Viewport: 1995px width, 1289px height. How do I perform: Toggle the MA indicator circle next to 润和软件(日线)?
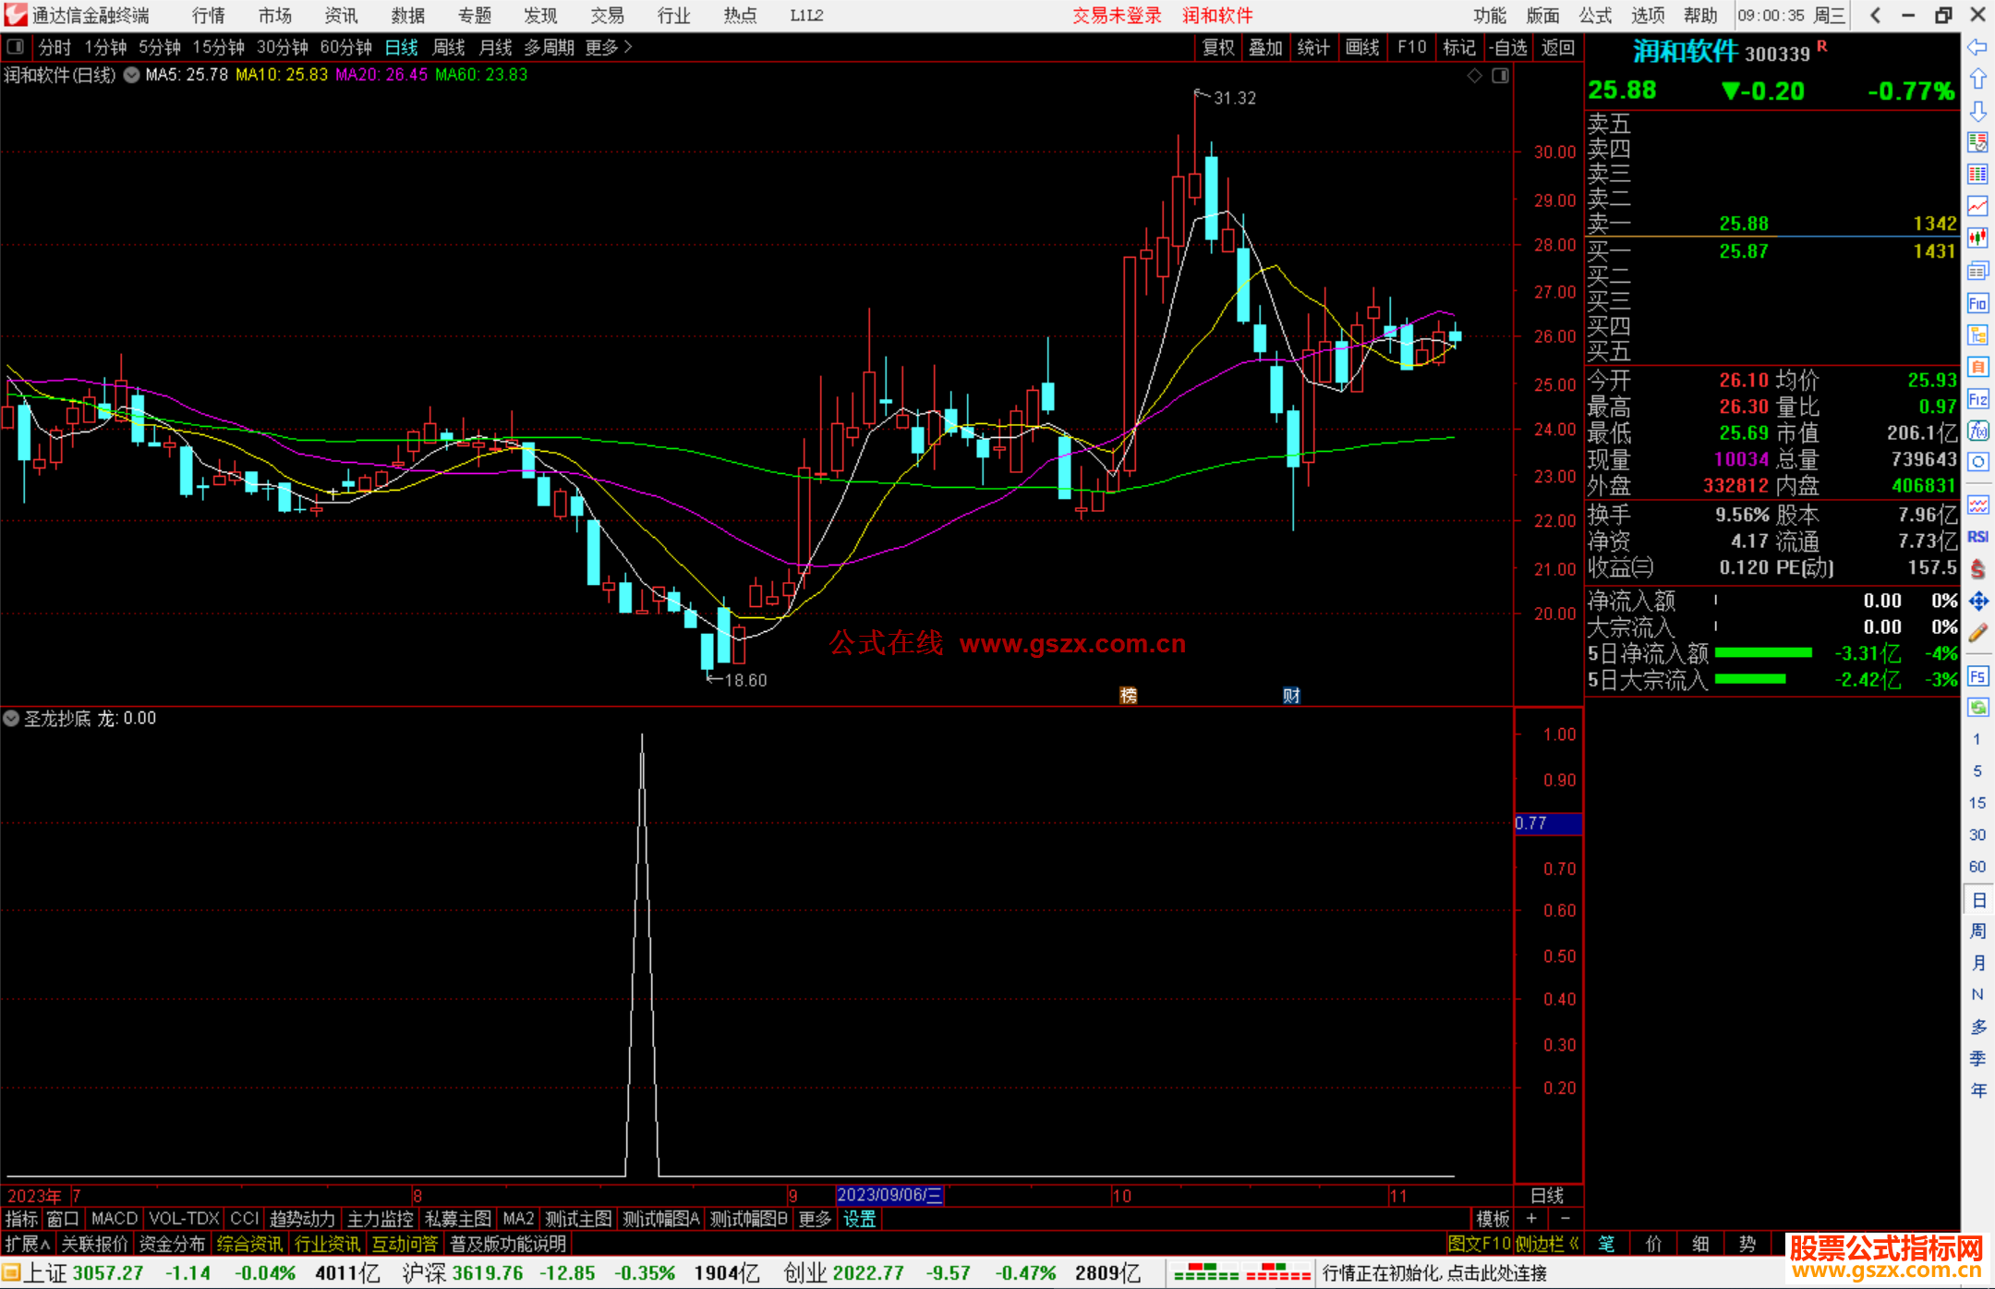pyautogui.click(x=131, y=75)
